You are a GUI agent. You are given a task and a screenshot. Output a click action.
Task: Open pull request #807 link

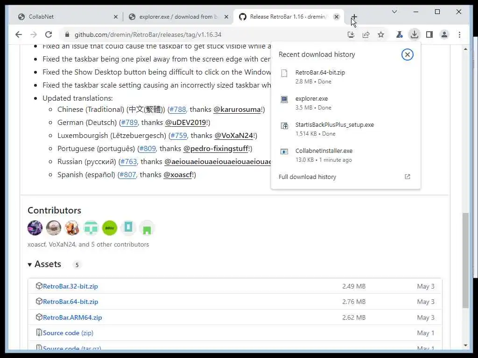[128, 175]
